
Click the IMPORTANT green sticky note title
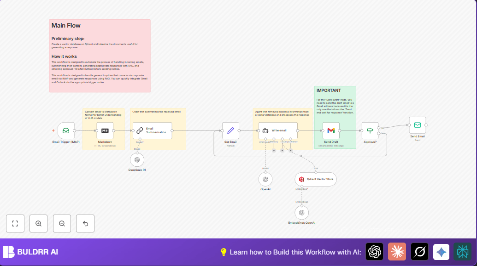329,91
